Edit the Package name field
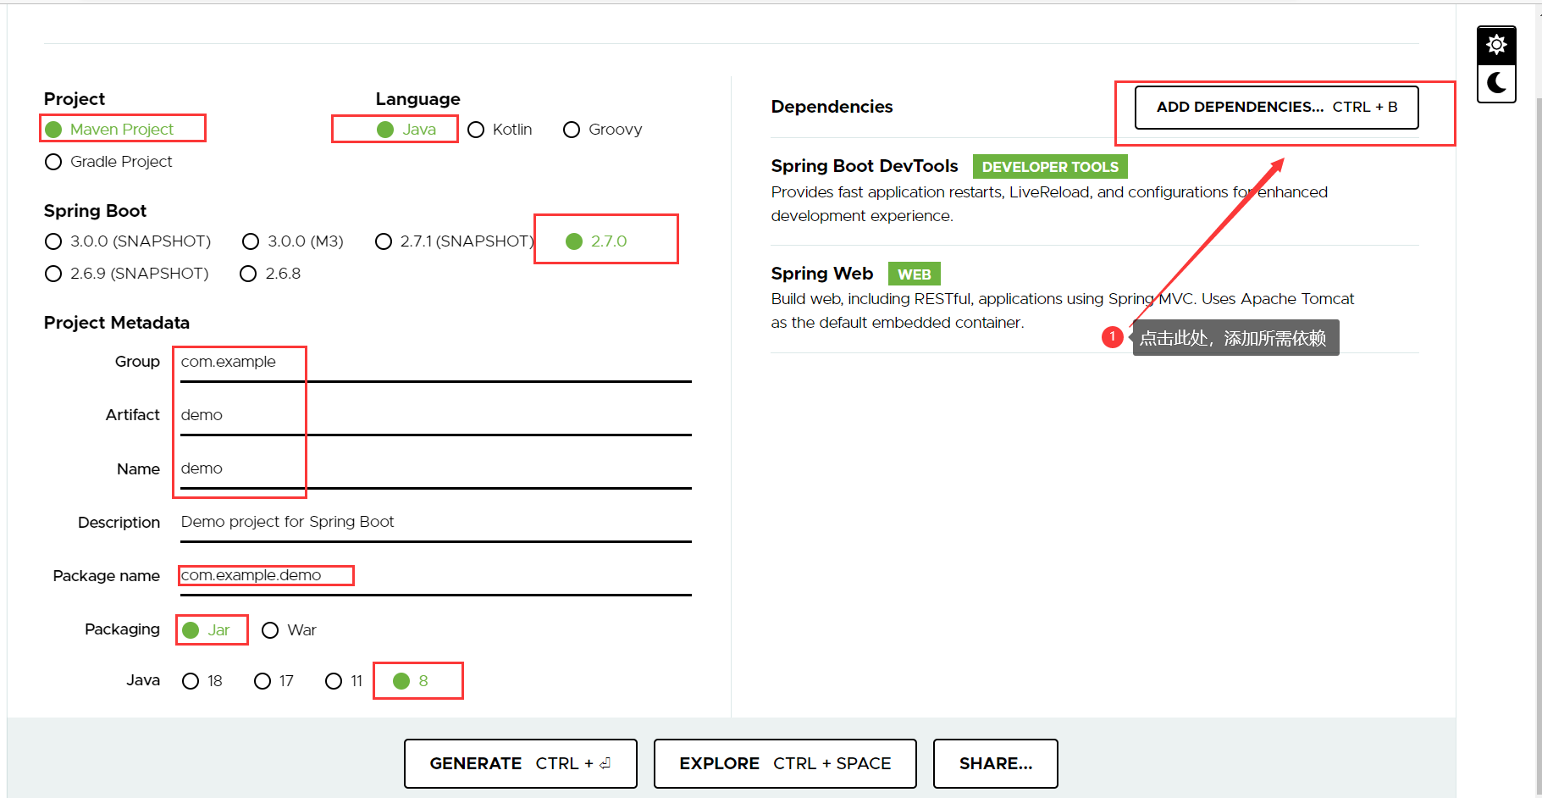 pyautogui.click(x=435, y=576)
